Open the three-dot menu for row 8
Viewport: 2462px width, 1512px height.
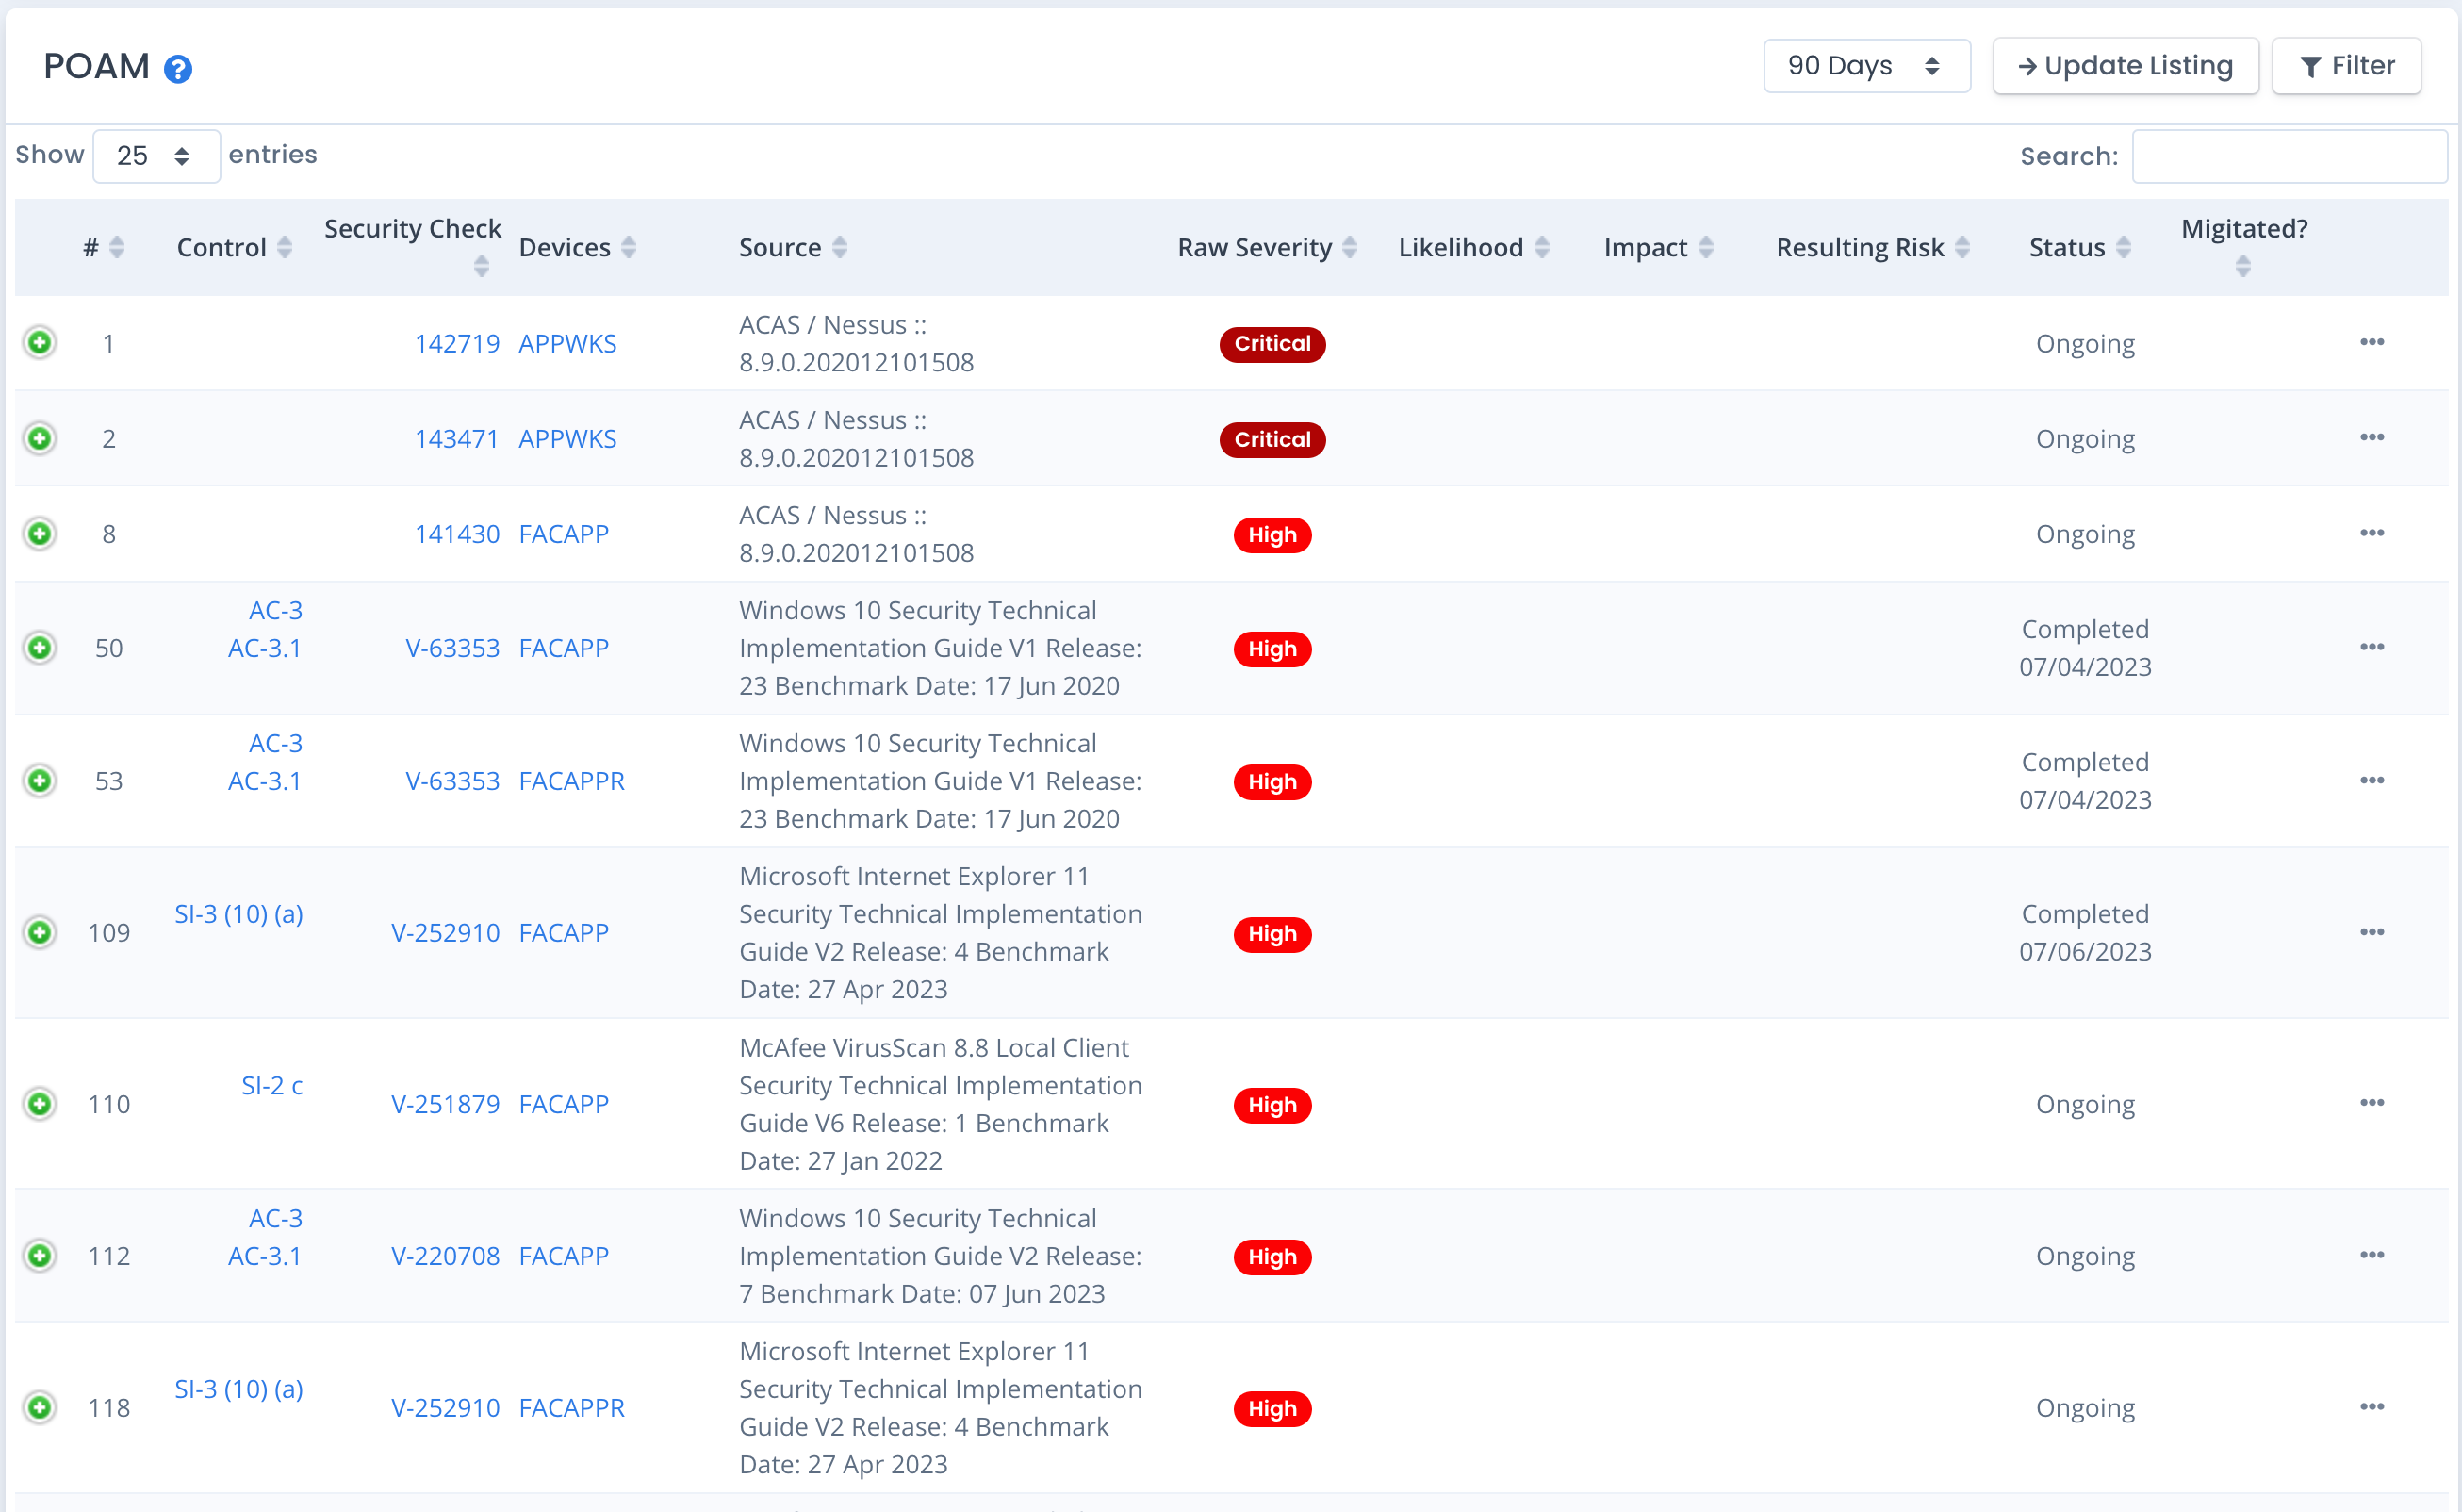[x=2372, y=533]
